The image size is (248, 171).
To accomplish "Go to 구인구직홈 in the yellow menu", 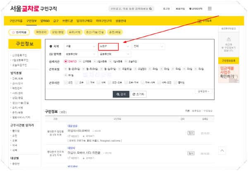I will point(16,21).
